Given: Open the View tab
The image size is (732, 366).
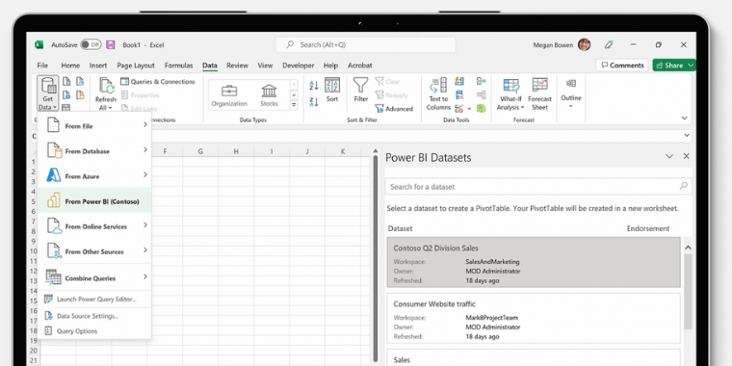Looking at the screenshot, I should click(x=265, y=65).
